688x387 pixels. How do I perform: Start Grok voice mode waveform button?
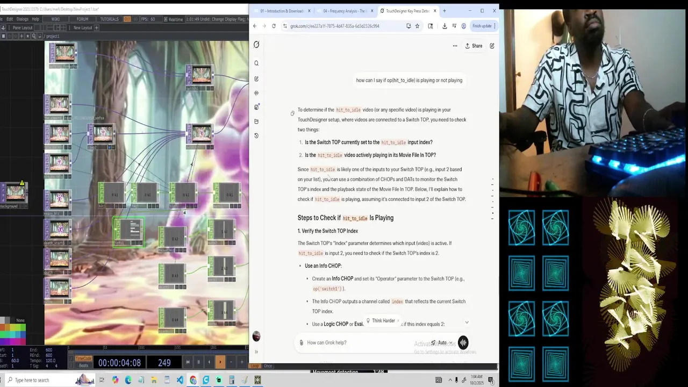(x=463, y=342)
